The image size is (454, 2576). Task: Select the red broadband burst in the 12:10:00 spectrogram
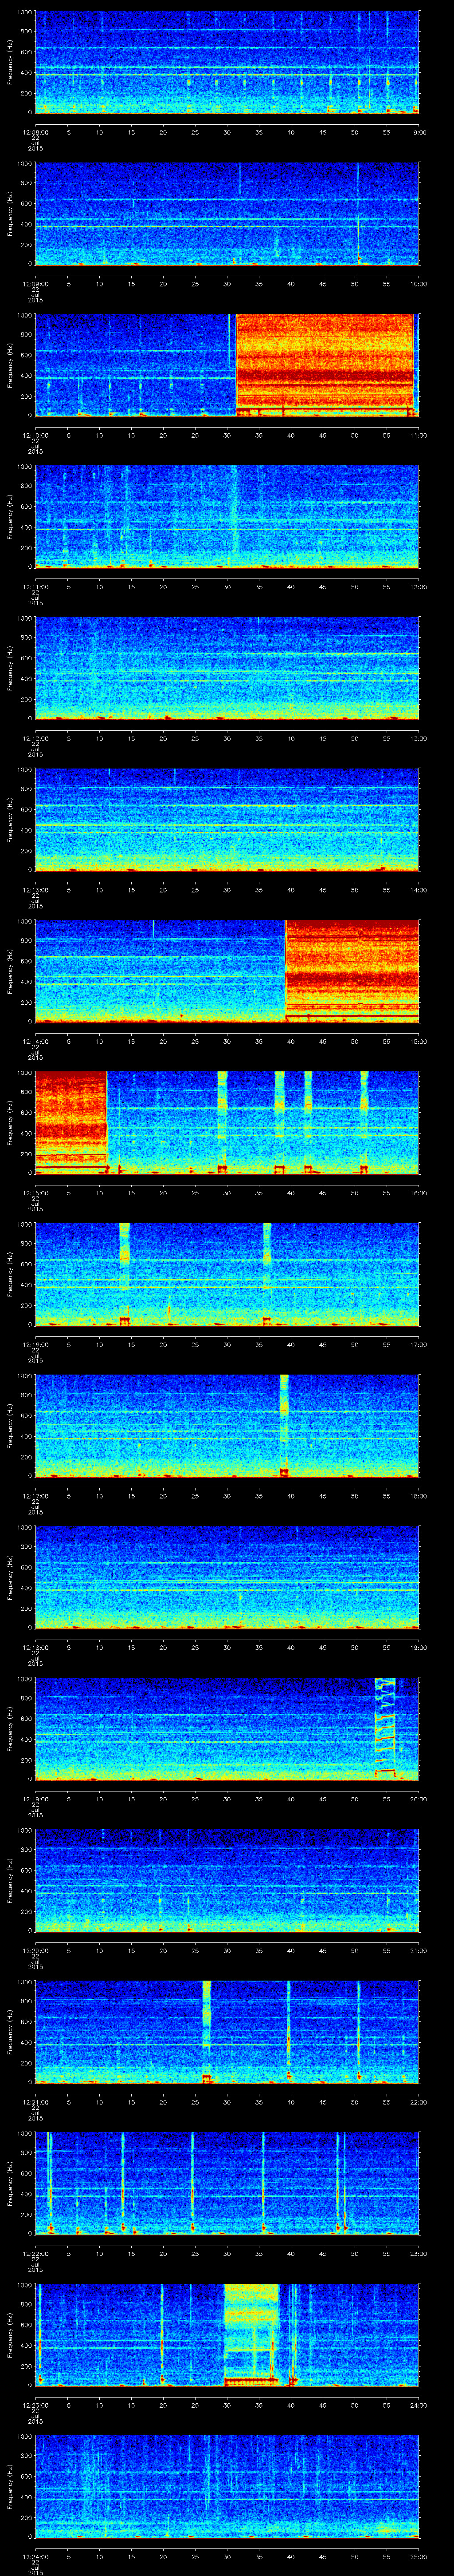pyautogui.click(x=324, y=365)
